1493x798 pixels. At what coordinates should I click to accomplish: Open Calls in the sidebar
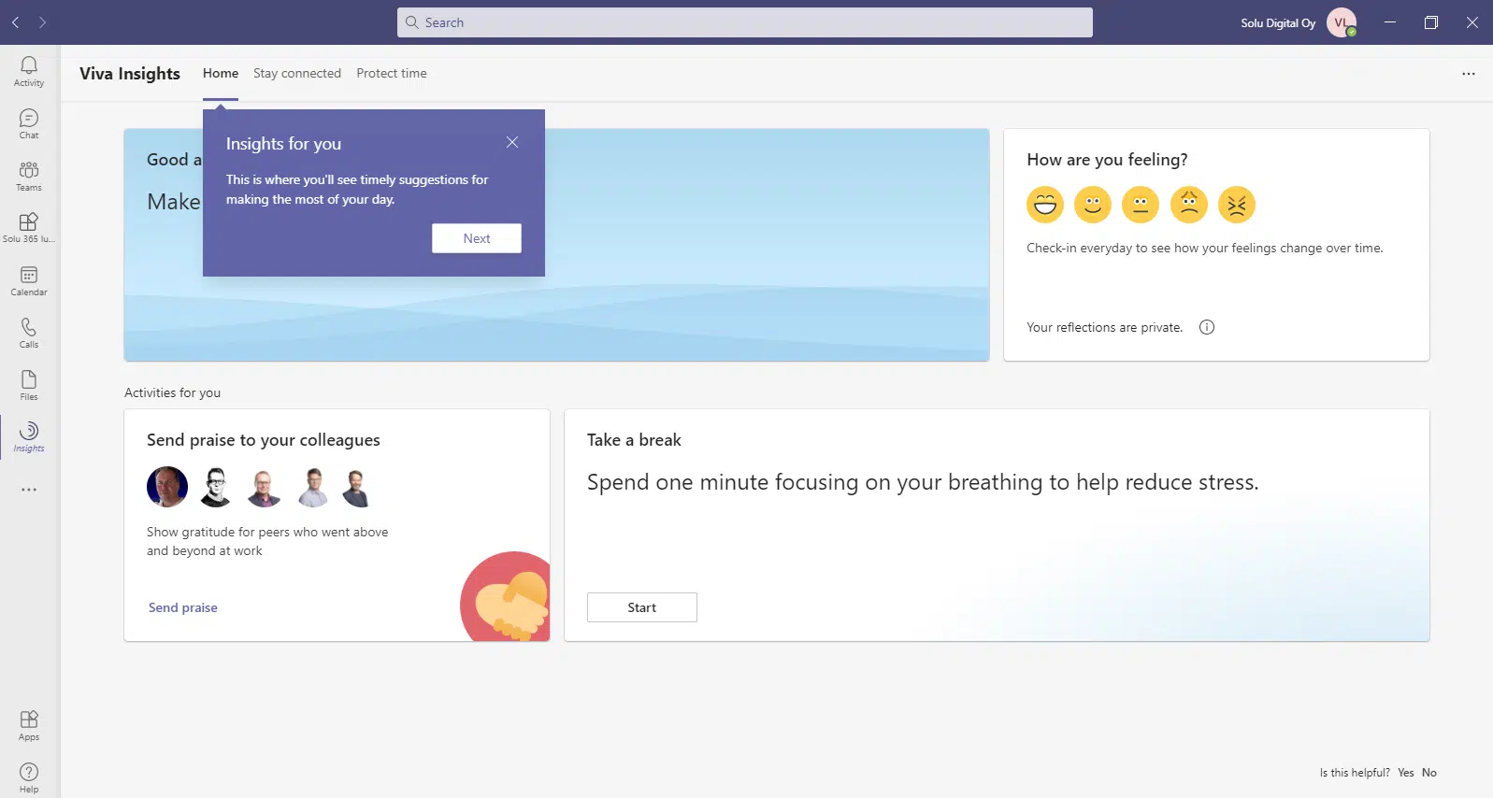[29, 332]
